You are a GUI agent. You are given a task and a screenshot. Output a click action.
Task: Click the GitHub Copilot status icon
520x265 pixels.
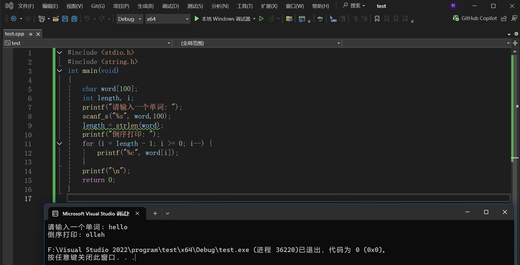(x=456, y=18)
